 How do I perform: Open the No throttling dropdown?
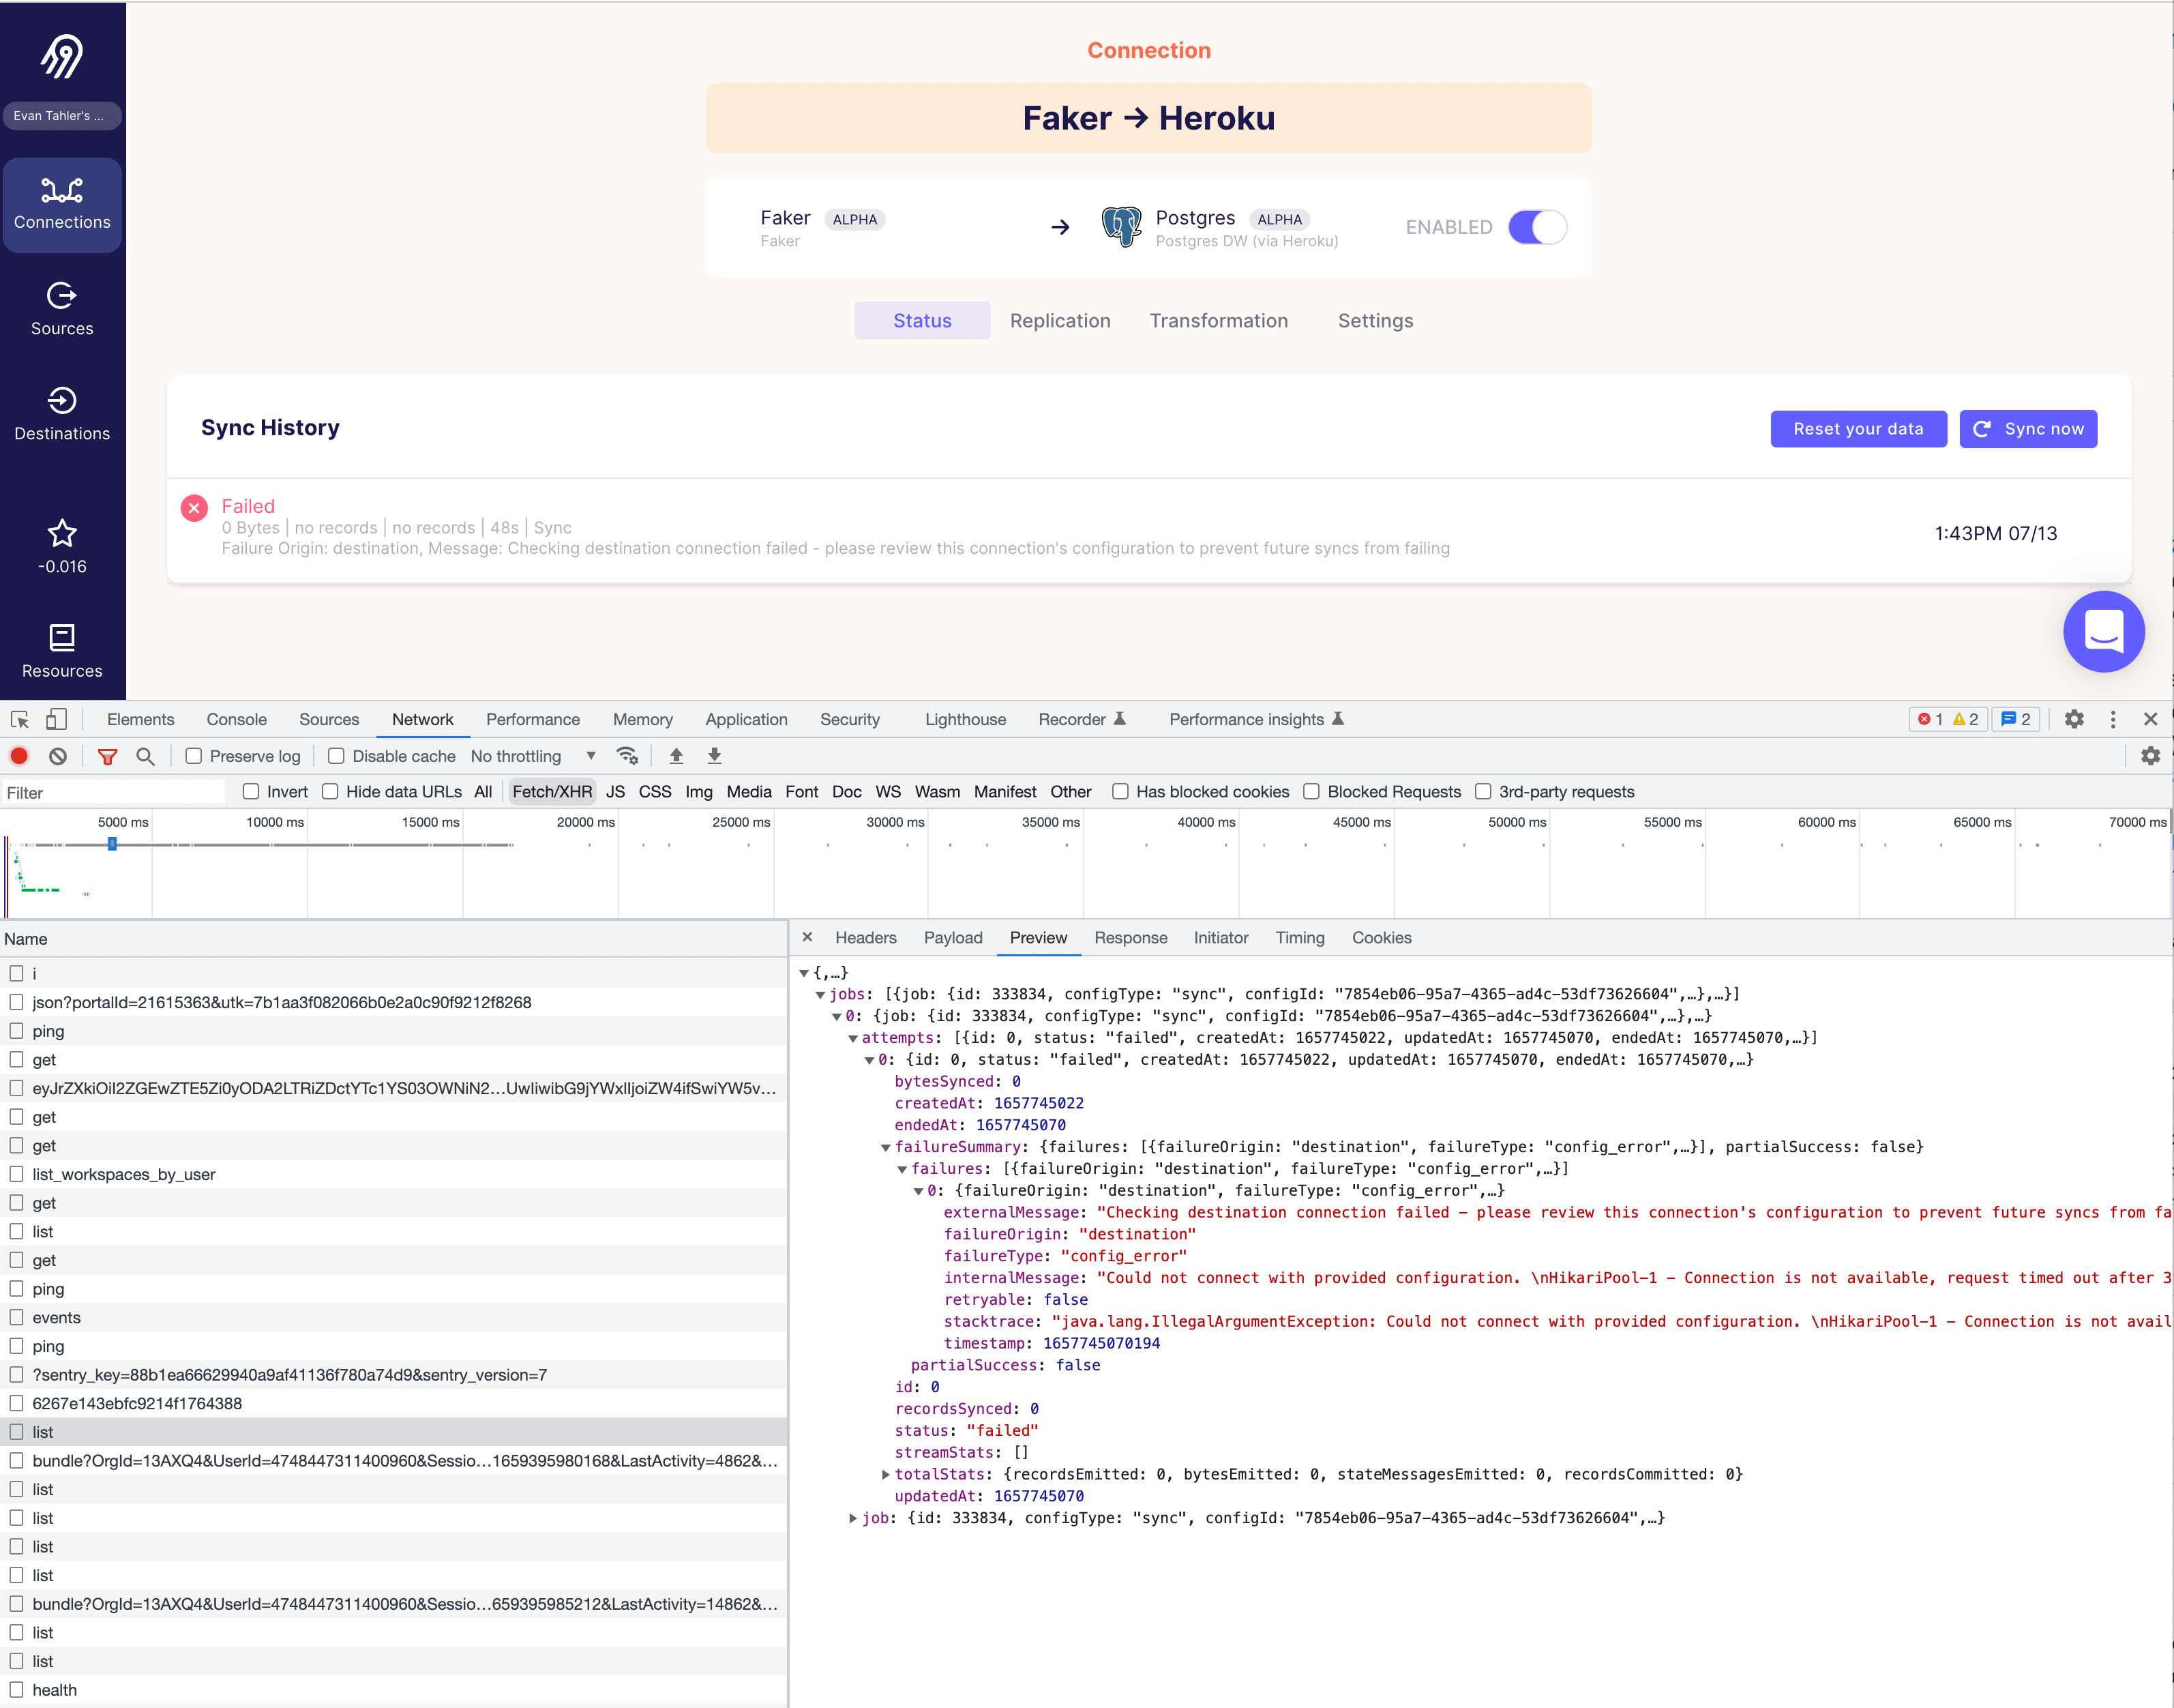tap(533, 756)
